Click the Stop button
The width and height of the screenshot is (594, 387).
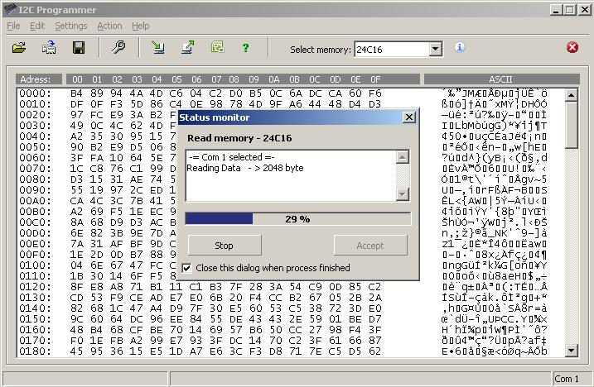(x=225, y=246)
